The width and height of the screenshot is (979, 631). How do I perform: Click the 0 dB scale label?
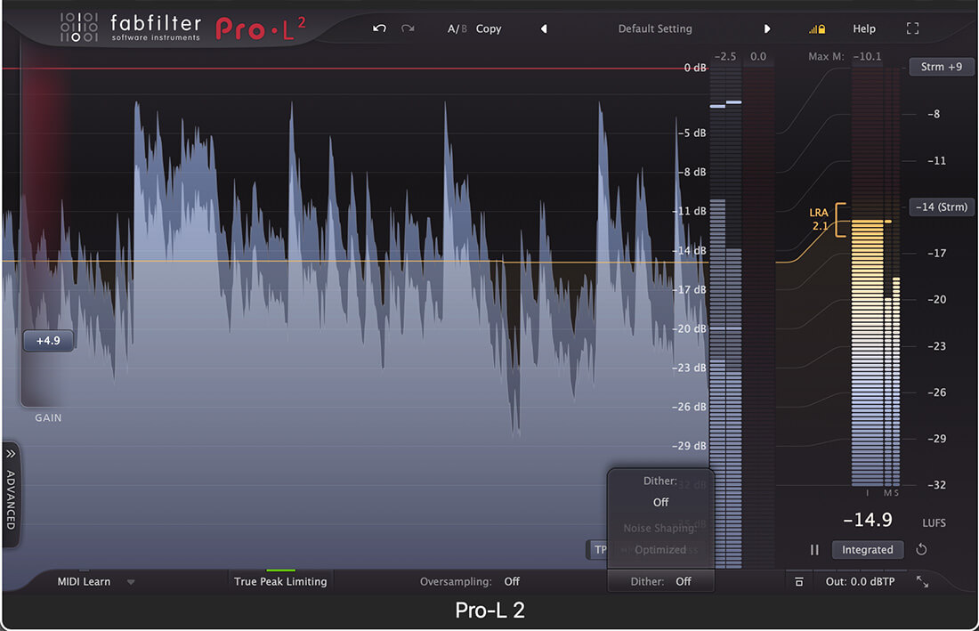(x=695, y=68)
